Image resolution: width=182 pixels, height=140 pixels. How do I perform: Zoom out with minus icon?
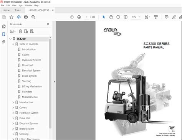(x=118, y=17)
